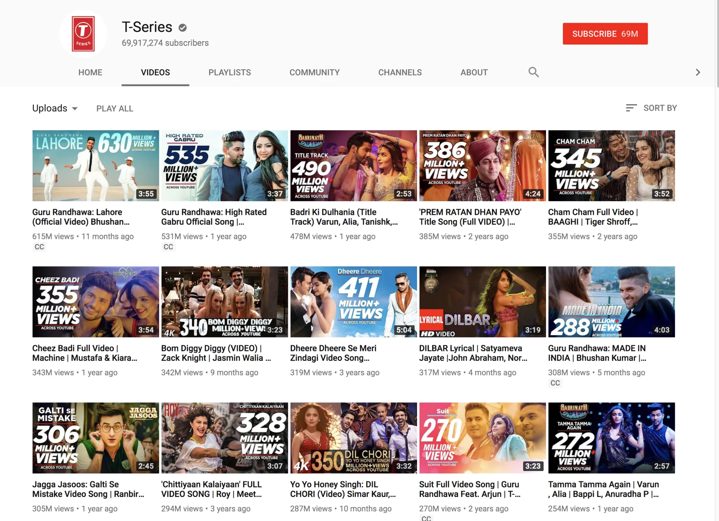
Task: Go to the COMMUNITY tab
Action: [315, 72]
